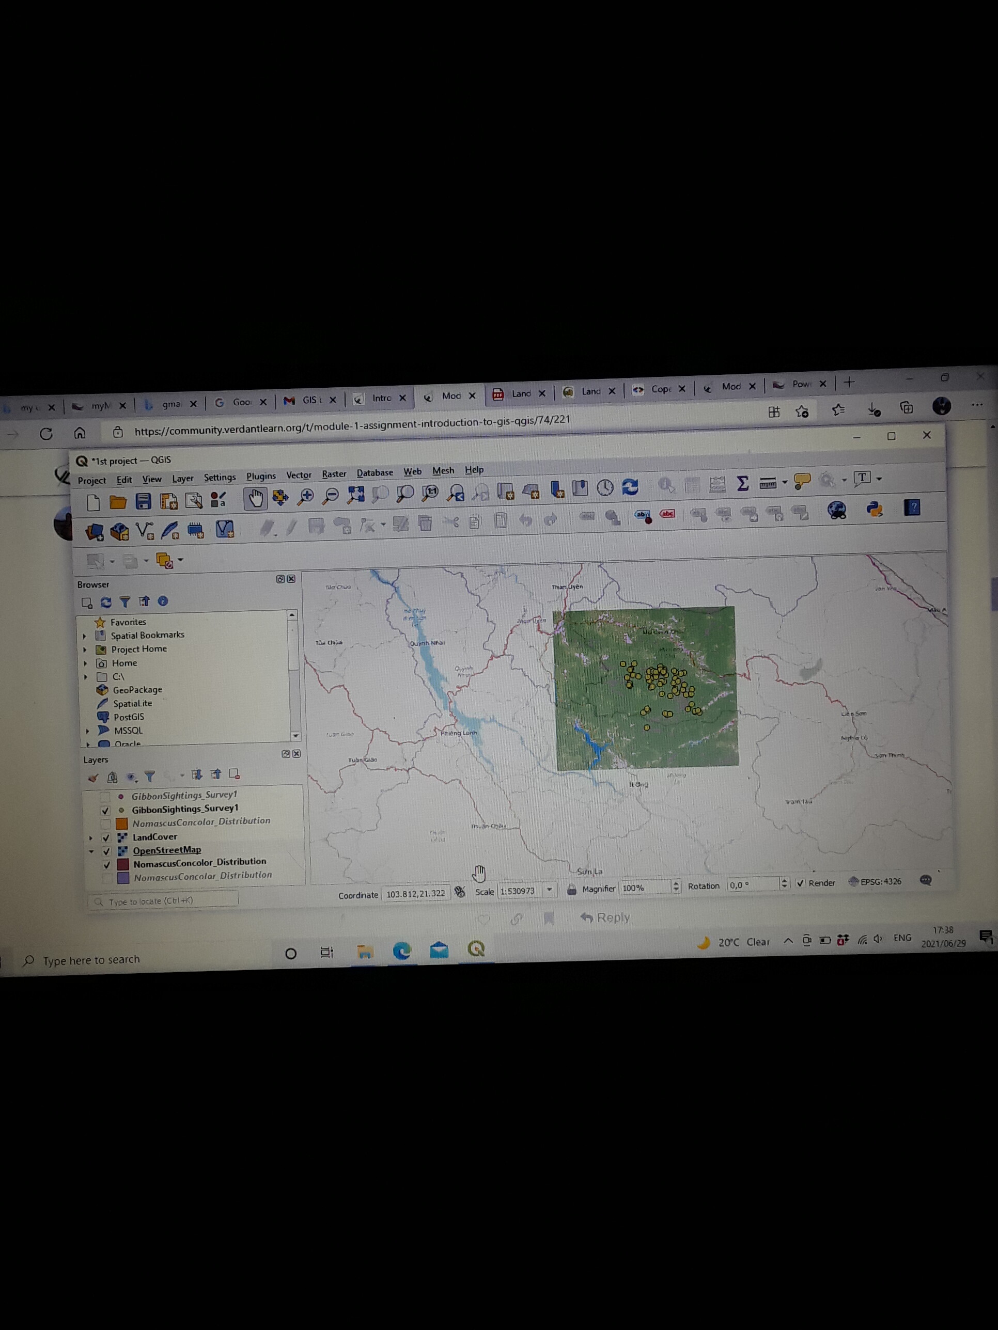Open the Data Source Manager
The height and width of the screenshot is (1330, 998).
(95, 531)
